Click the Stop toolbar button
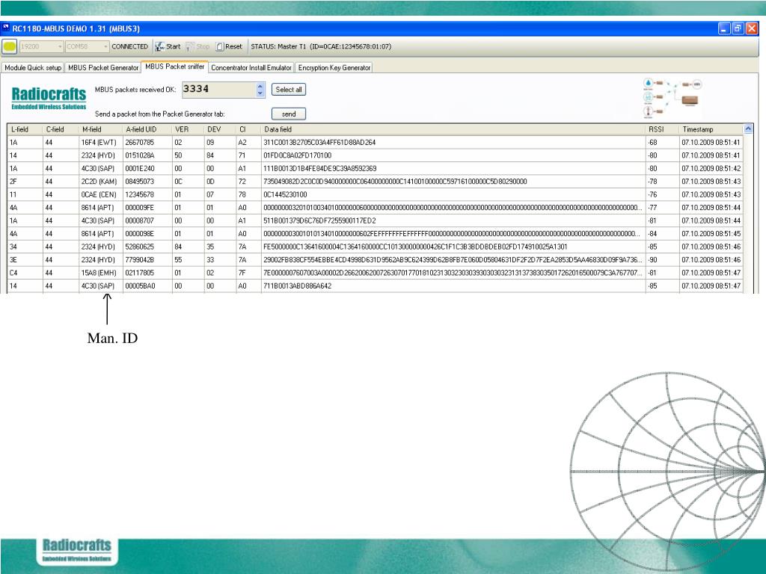Screen dimensions: 766x574 click(197, 47)
